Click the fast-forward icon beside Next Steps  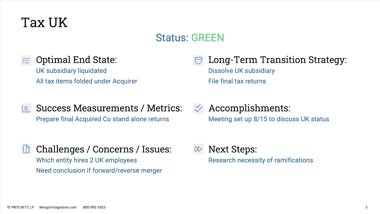click(198, 149)
